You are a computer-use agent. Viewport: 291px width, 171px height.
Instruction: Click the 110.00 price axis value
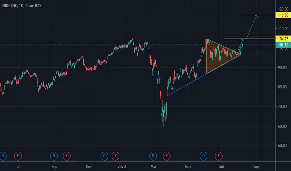tap(283, 29)
